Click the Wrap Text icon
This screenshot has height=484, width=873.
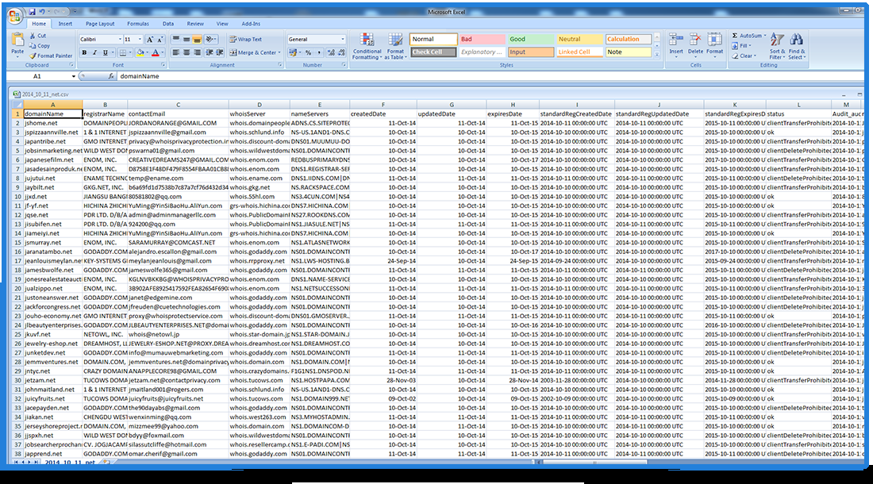pyautogui.click(x=246, y=38)
